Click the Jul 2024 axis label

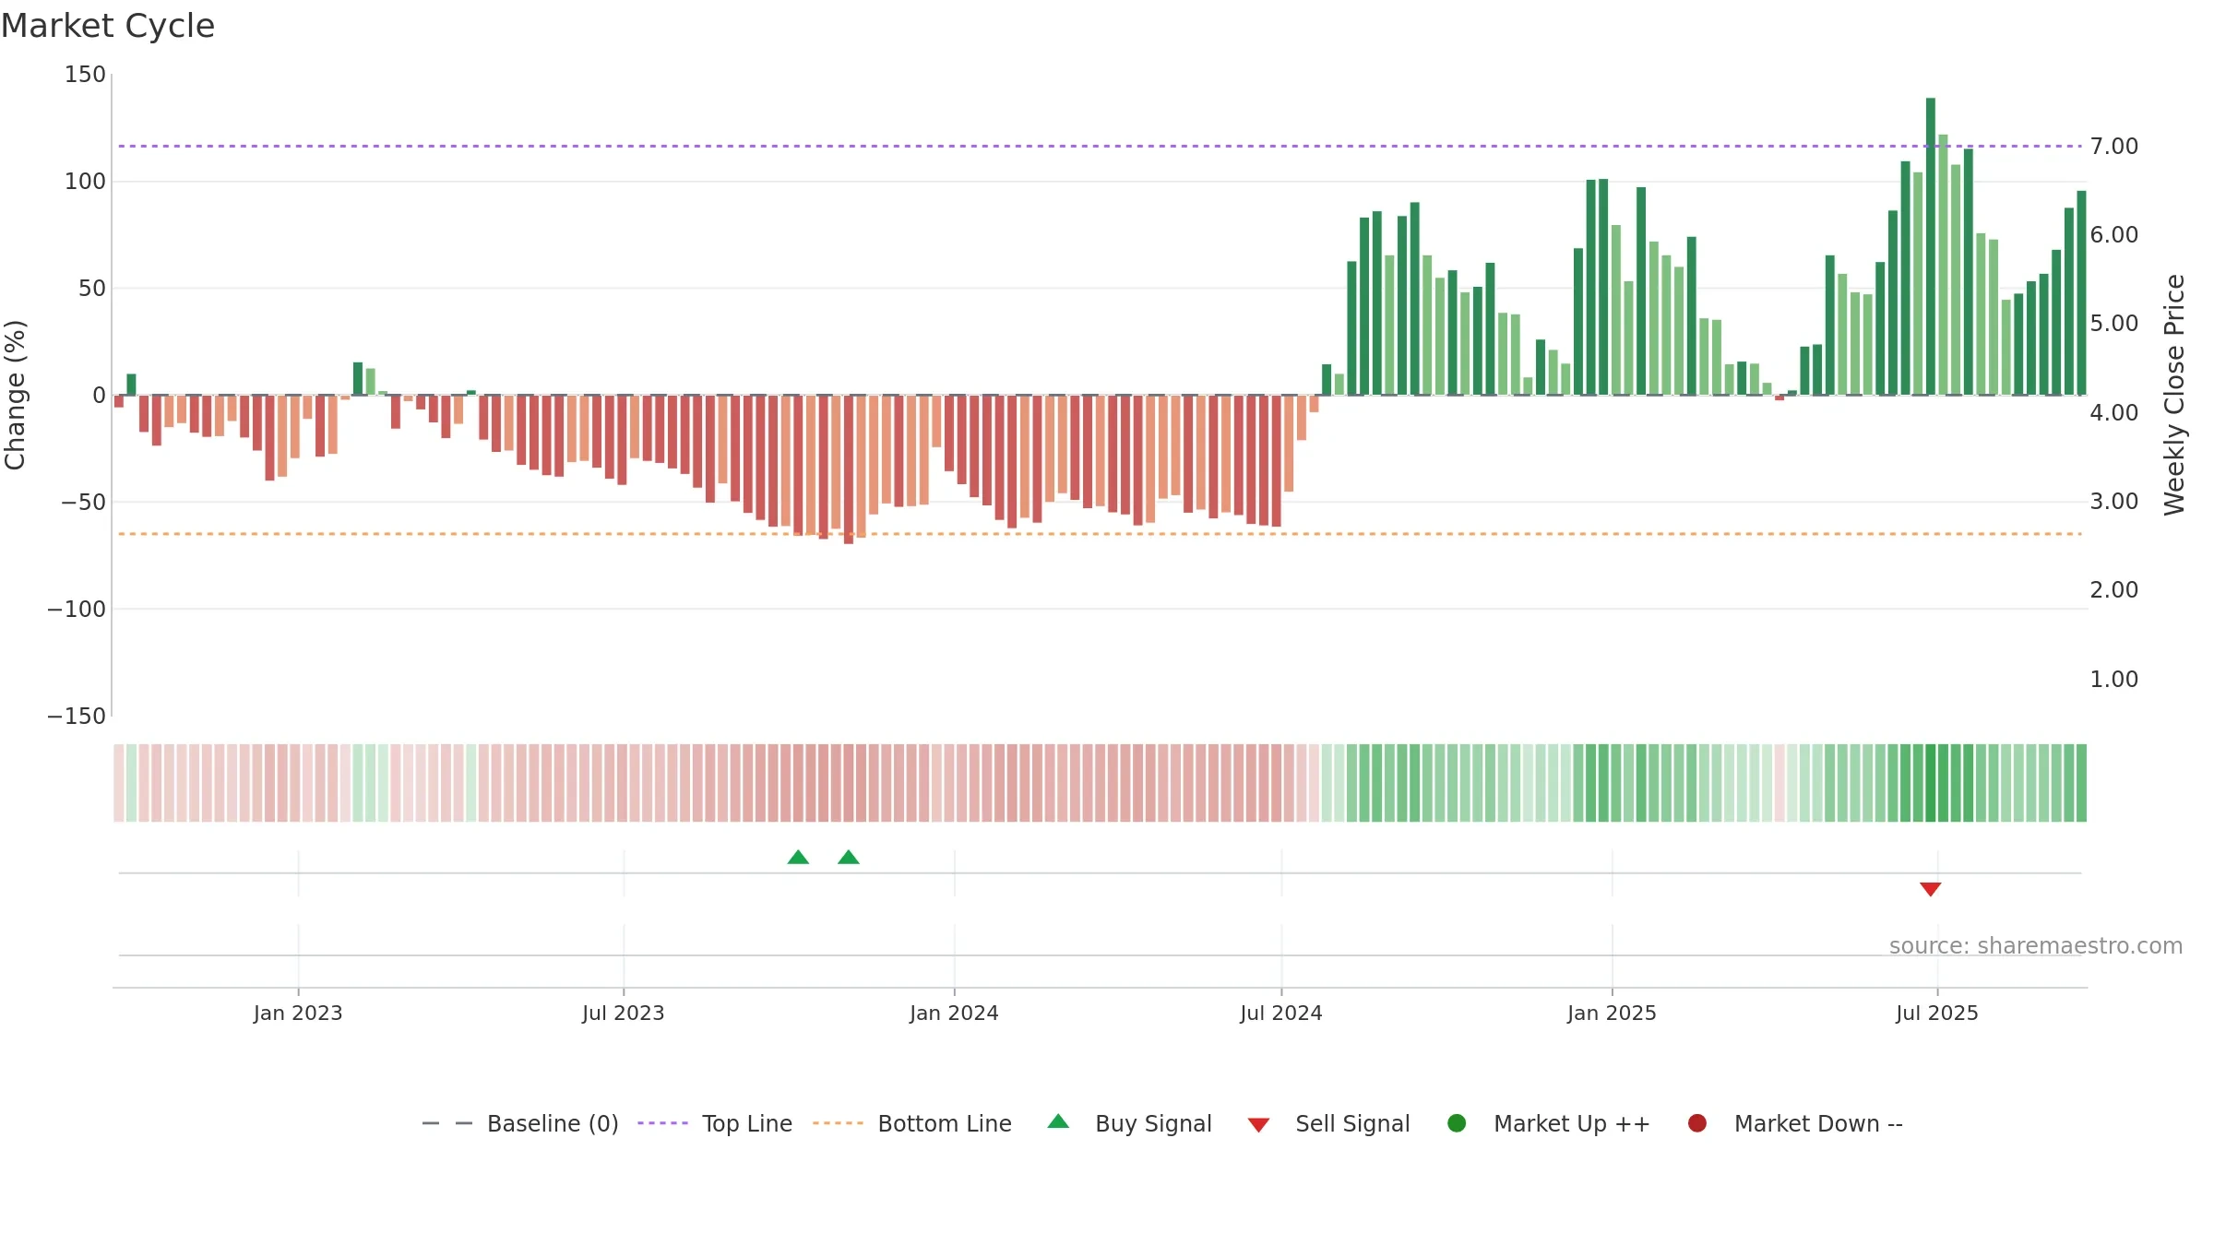tap(1281, 1013)
